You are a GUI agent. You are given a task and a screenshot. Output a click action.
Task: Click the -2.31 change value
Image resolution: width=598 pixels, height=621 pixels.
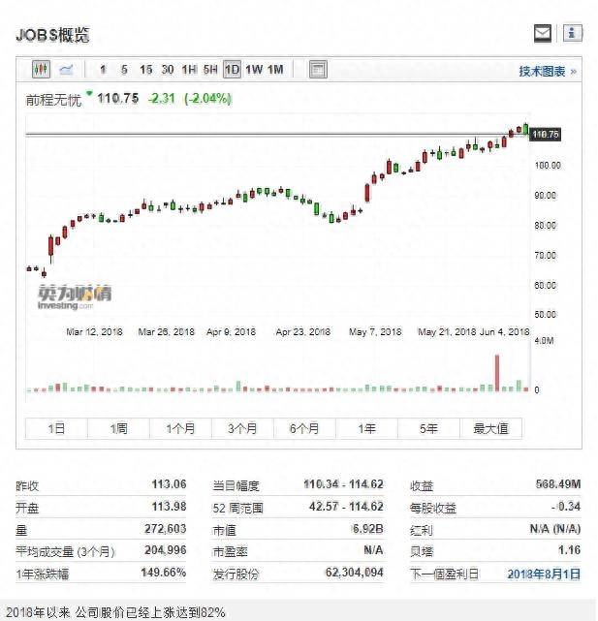[x=161, y=98]
